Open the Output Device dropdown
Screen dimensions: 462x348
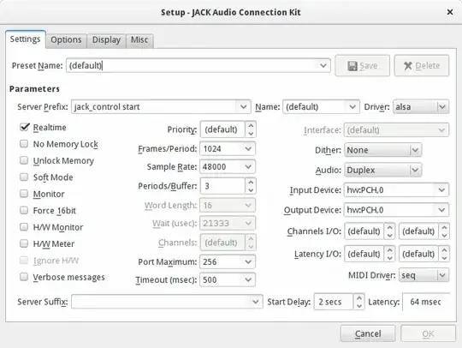441,210
